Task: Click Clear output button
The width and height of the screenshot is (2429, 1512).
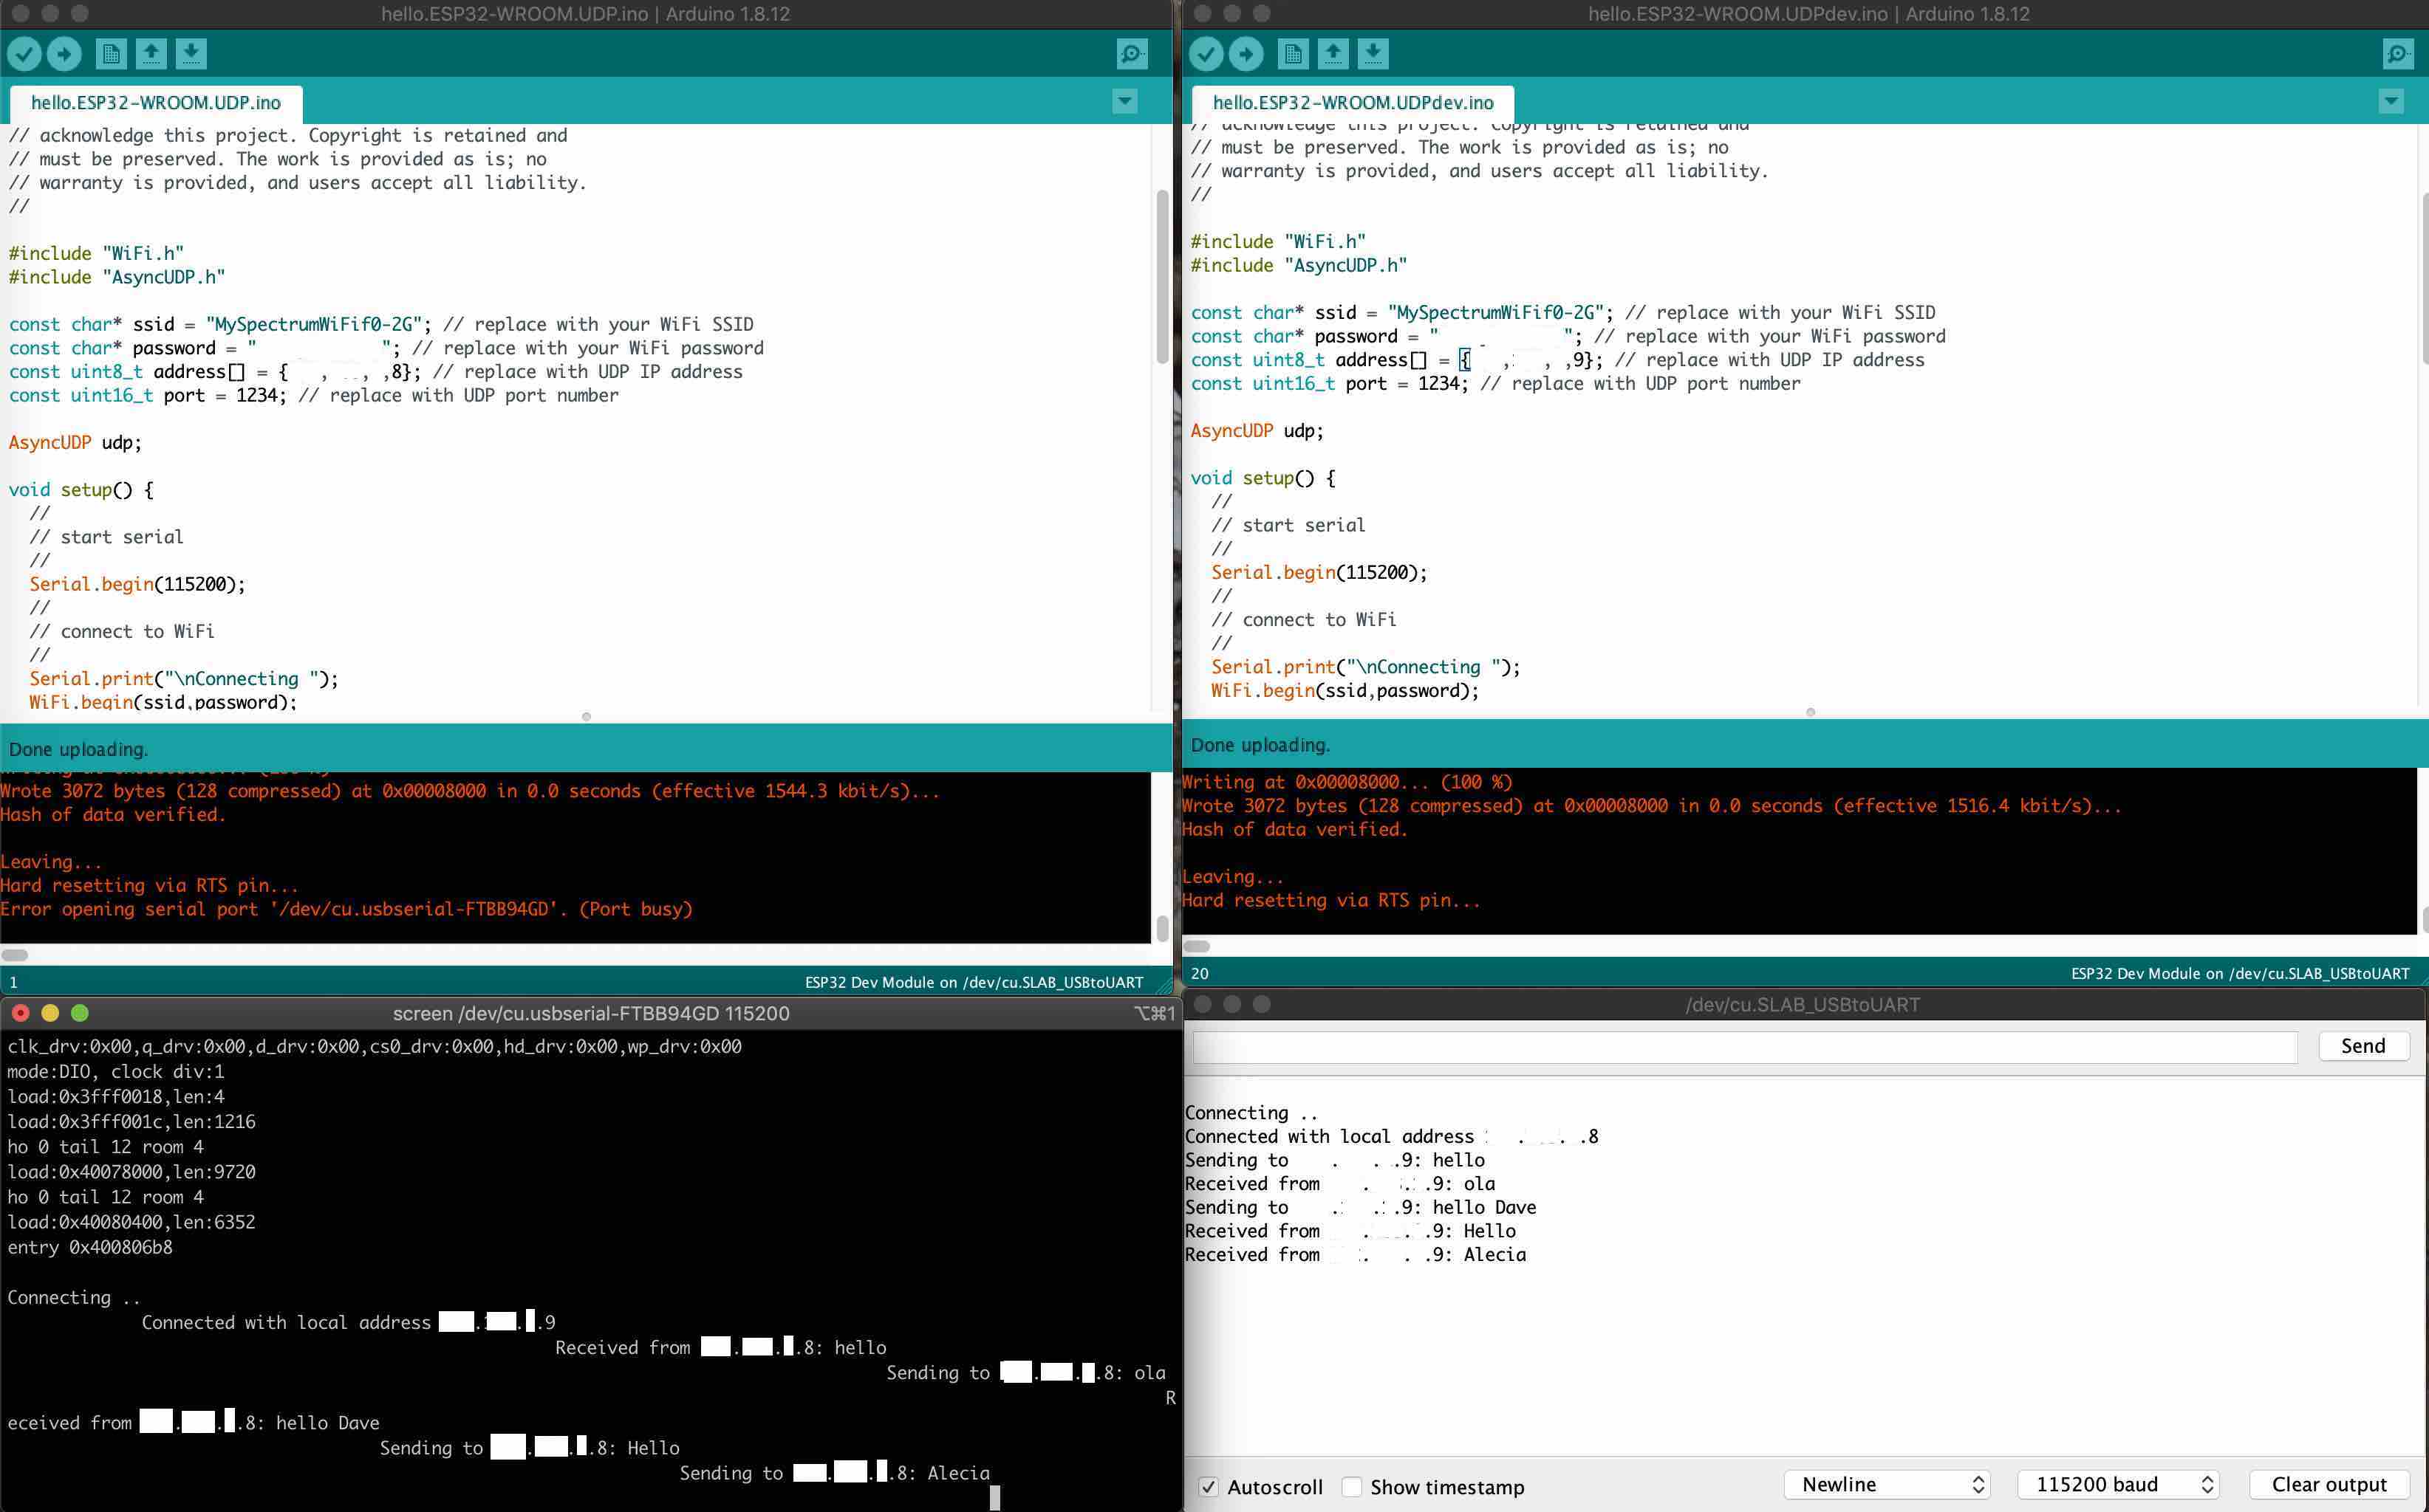Action: click(2329, 1485)
